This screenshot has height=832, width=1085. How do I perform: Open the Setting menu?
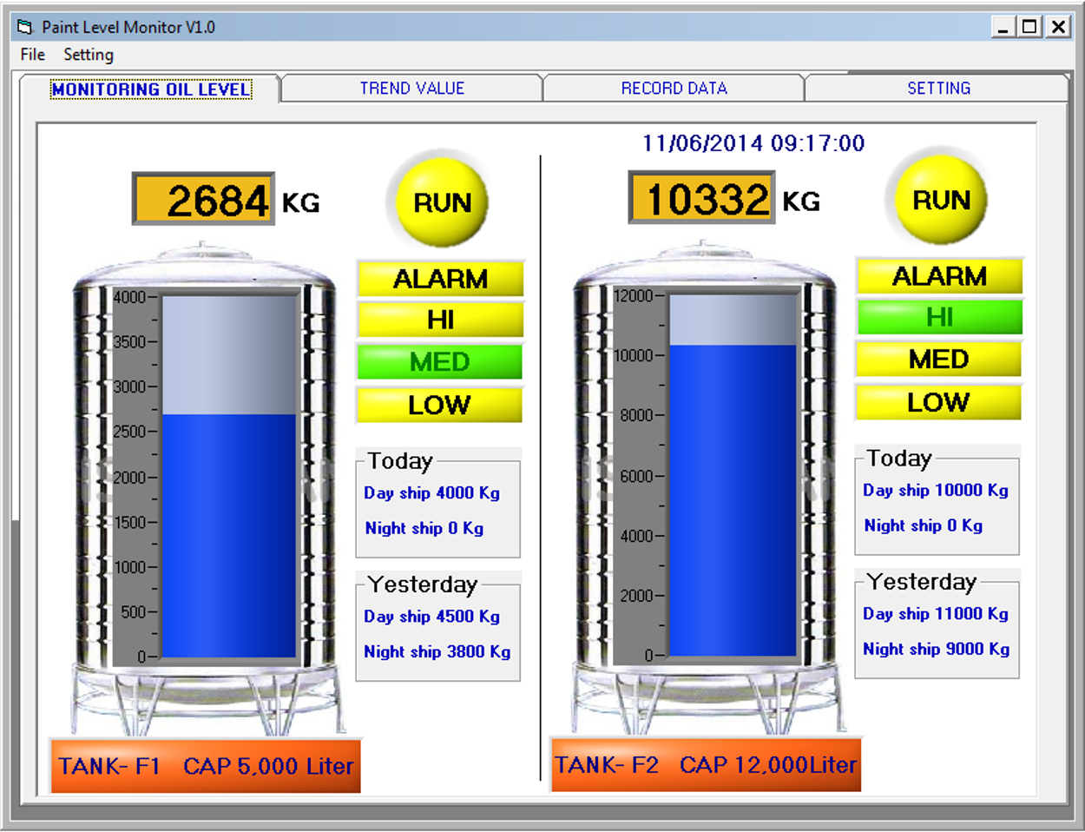click(x=89, y=55)
